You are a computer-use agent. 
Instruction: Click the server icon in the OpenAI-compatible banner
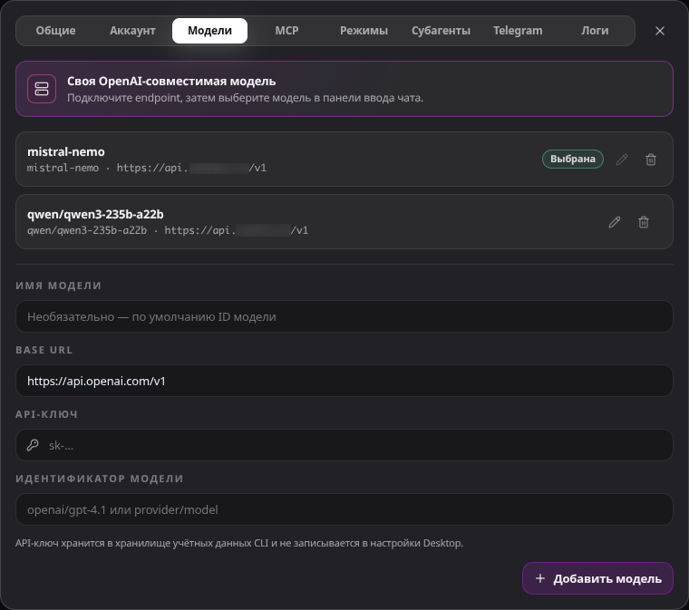coord(42,89)
